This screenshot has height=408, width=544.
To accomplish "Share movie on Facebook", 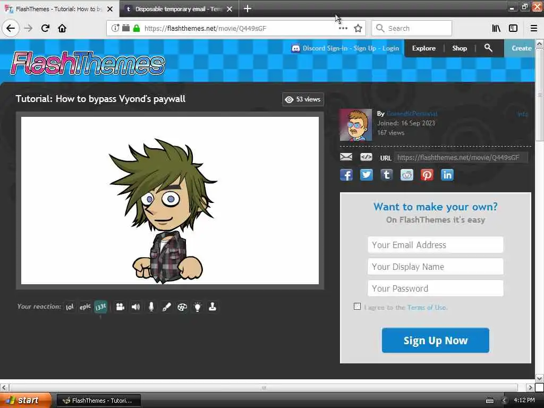I will 346,175.
